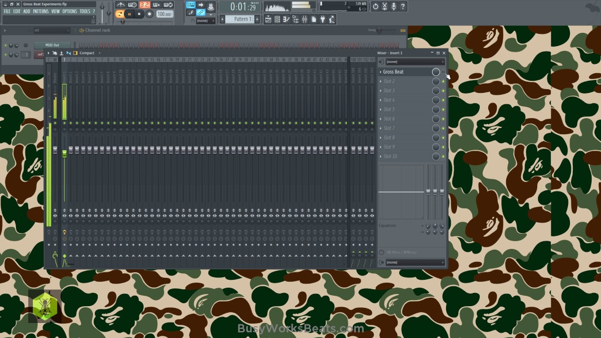Adjust the Gross Beat mix level knob
This screenshot has width=601, height=338.
point(436,72)
